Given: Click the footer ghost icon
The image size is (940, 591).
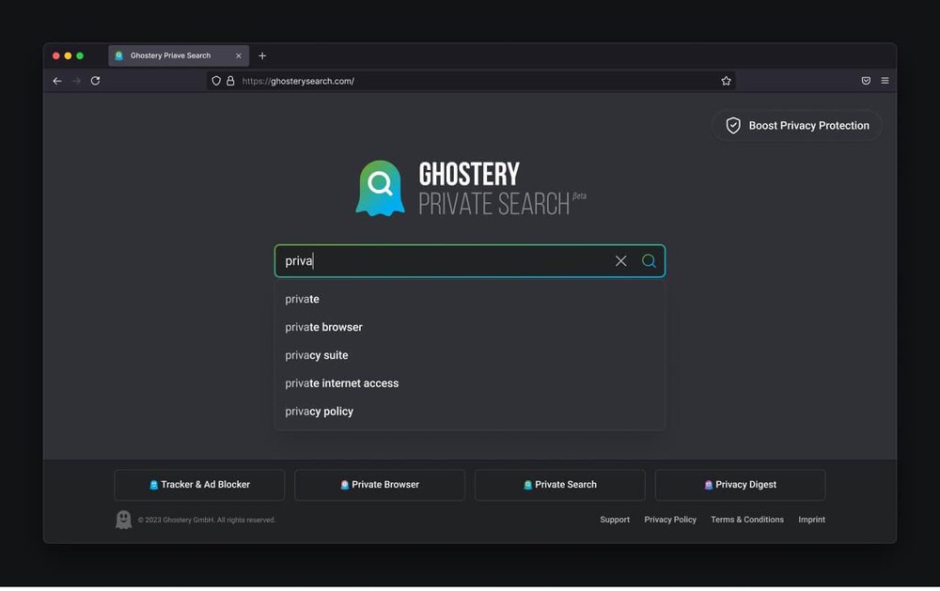Looking at the screenshot, I should click(x=123, y=520).
